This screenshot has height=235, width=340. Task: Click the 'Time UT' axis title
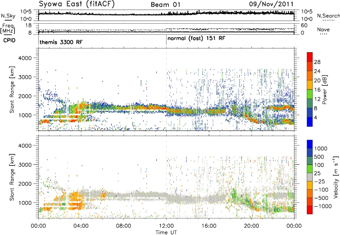tap(166, 232)
